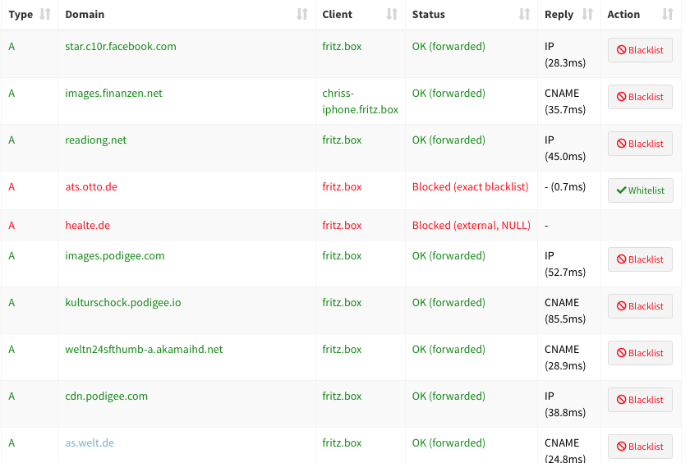
Task: Sort table by Domain column arrows
Action: pos(302,15)
